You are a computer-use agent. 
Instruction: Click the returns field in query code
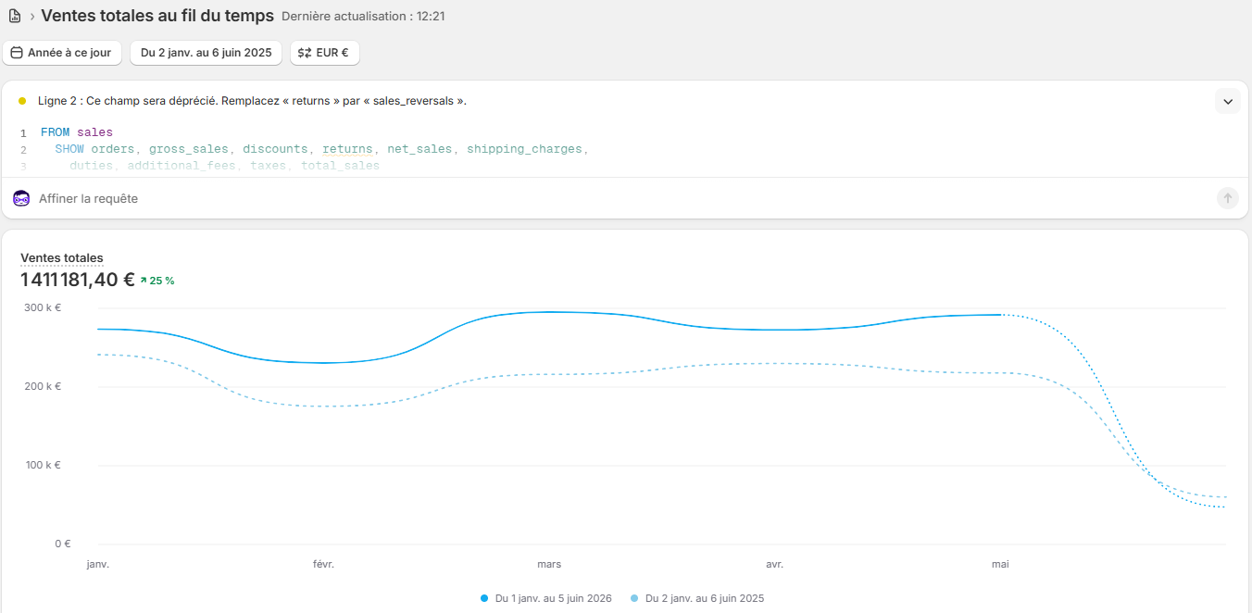point(347,149)
